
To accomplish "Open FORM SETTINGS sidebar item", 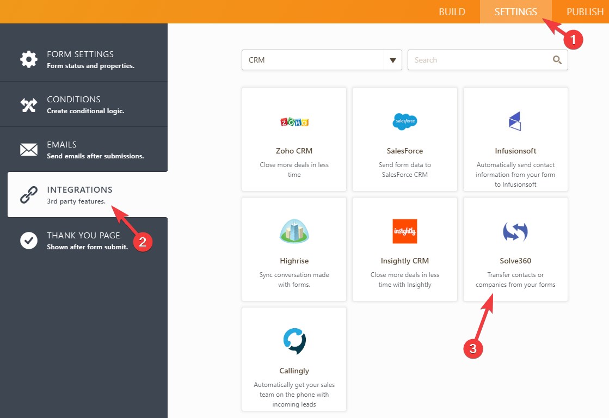I will pos(84,59).
